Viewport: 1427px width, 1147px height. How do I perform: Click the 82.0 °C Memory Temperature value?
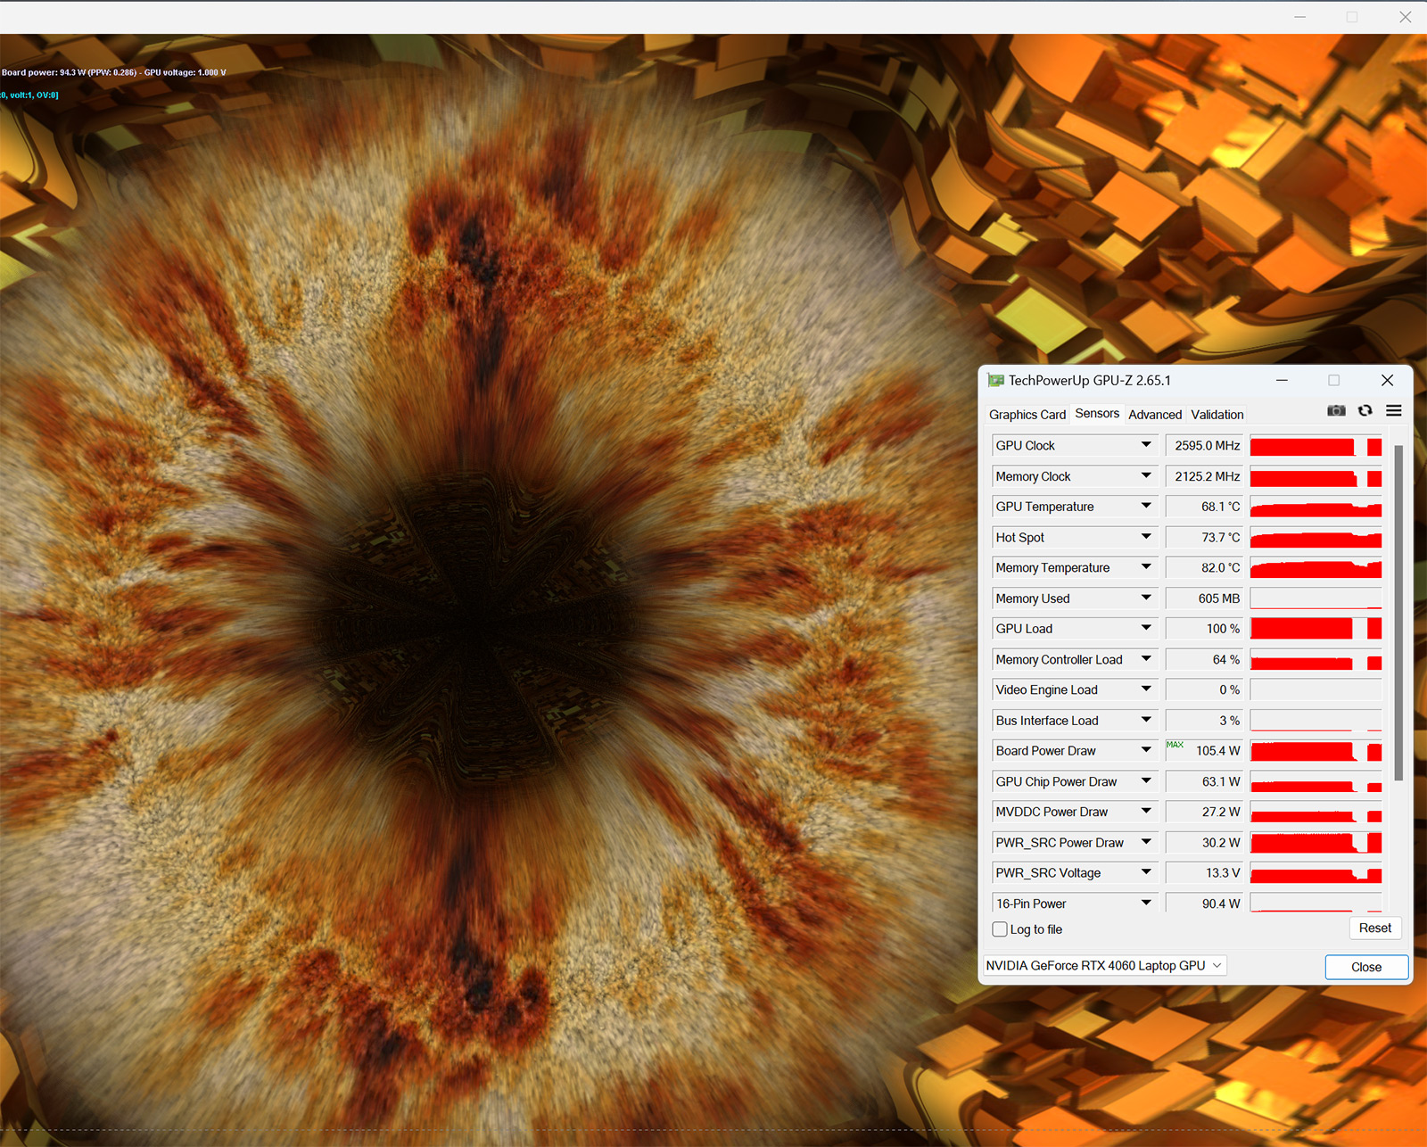(1205, 567)
